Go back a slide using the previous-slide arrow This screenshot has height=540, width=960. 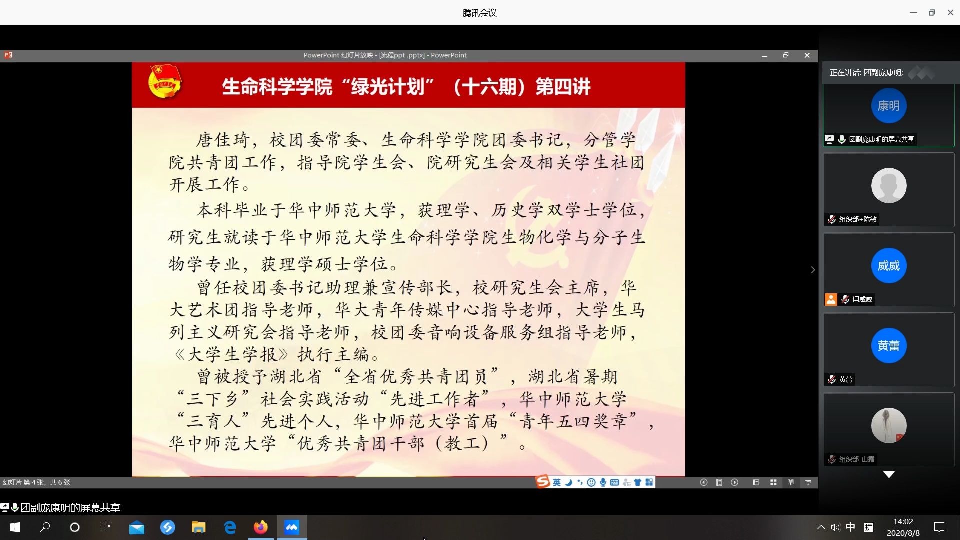point(704,482)
